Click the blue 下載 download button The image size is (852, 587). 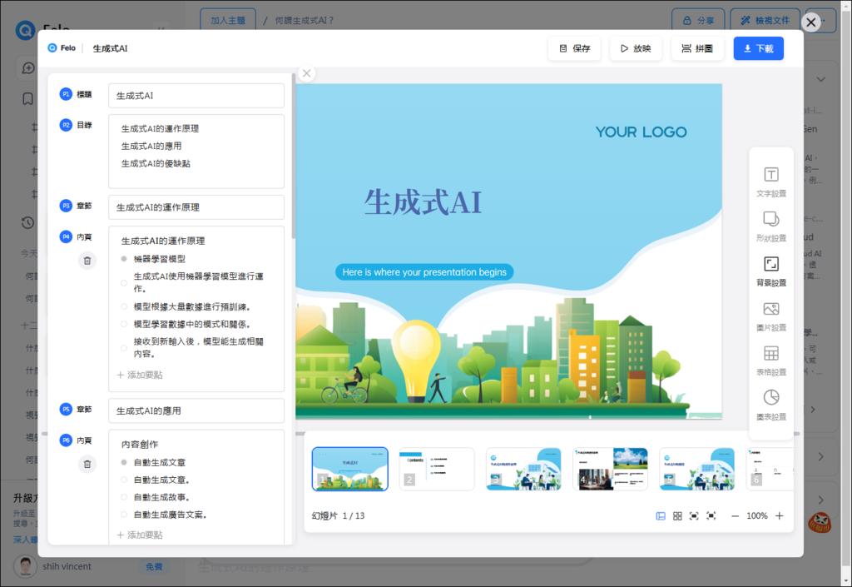758,48
